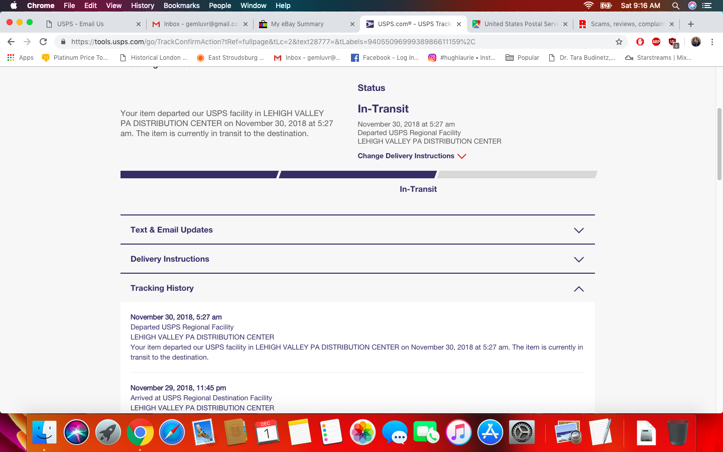Open the Apps shortcut in bookmarks bar
Screen dimensions: 723x452
click(21, 58)
